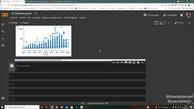
Task: Open Colab settings gear icon
Action: [182, 15]
